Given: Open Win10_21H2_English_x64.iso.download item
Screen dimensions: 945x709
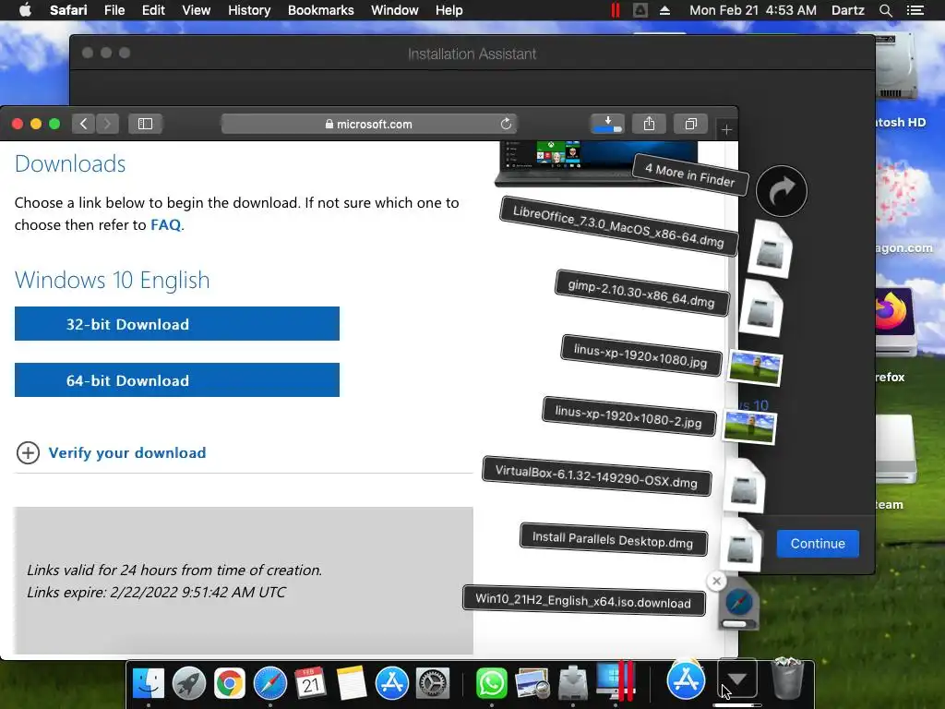Looking at the screenshot, I should [583, 600].
